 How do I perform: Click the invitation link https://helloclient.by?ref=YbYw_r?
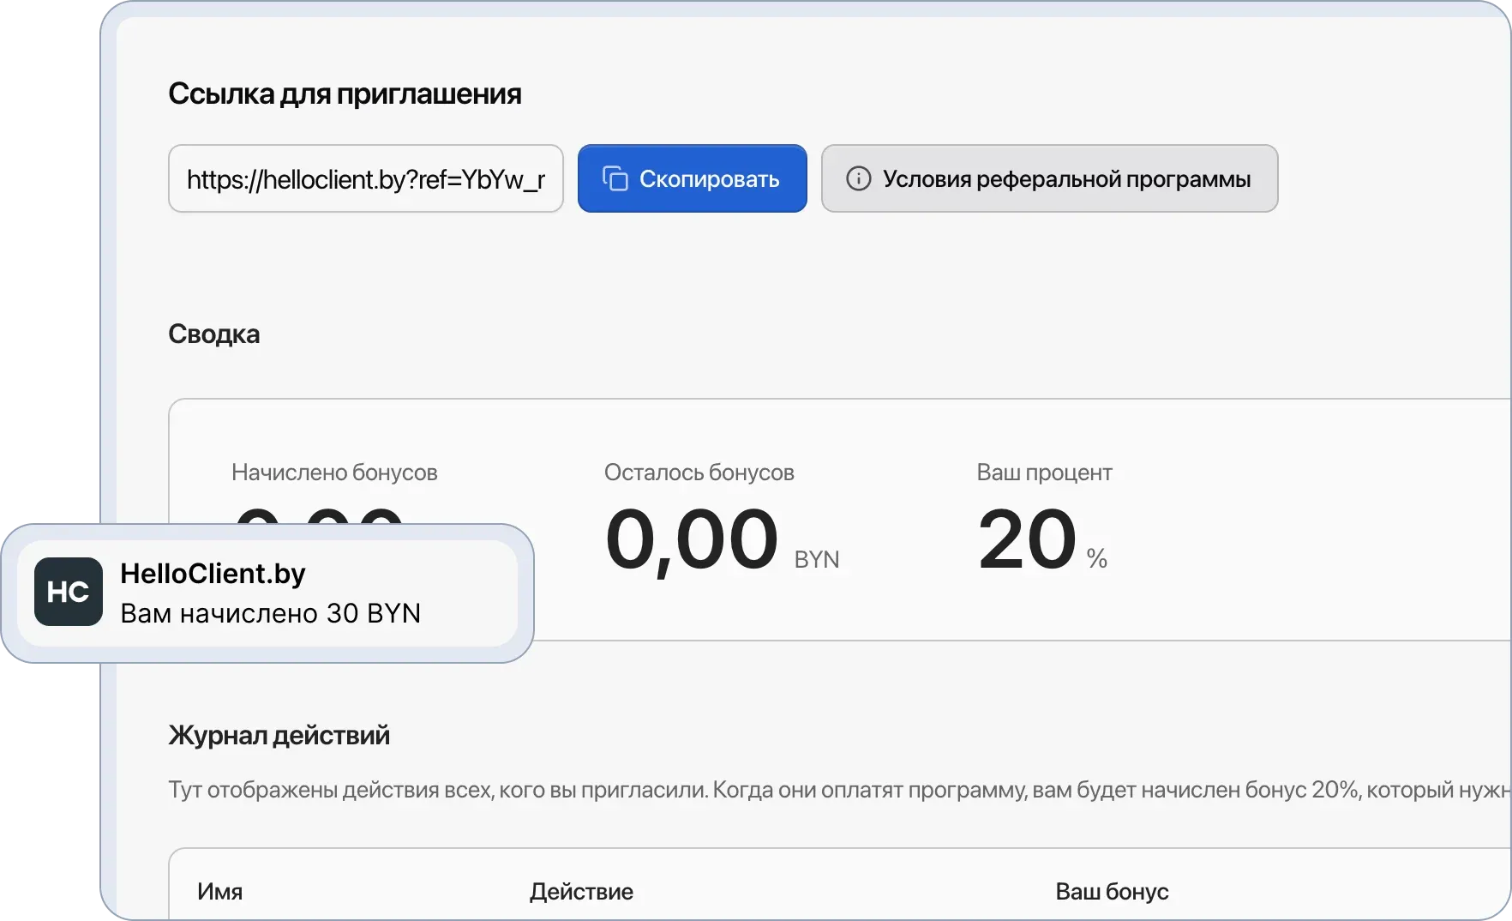[x=367, y=178]
